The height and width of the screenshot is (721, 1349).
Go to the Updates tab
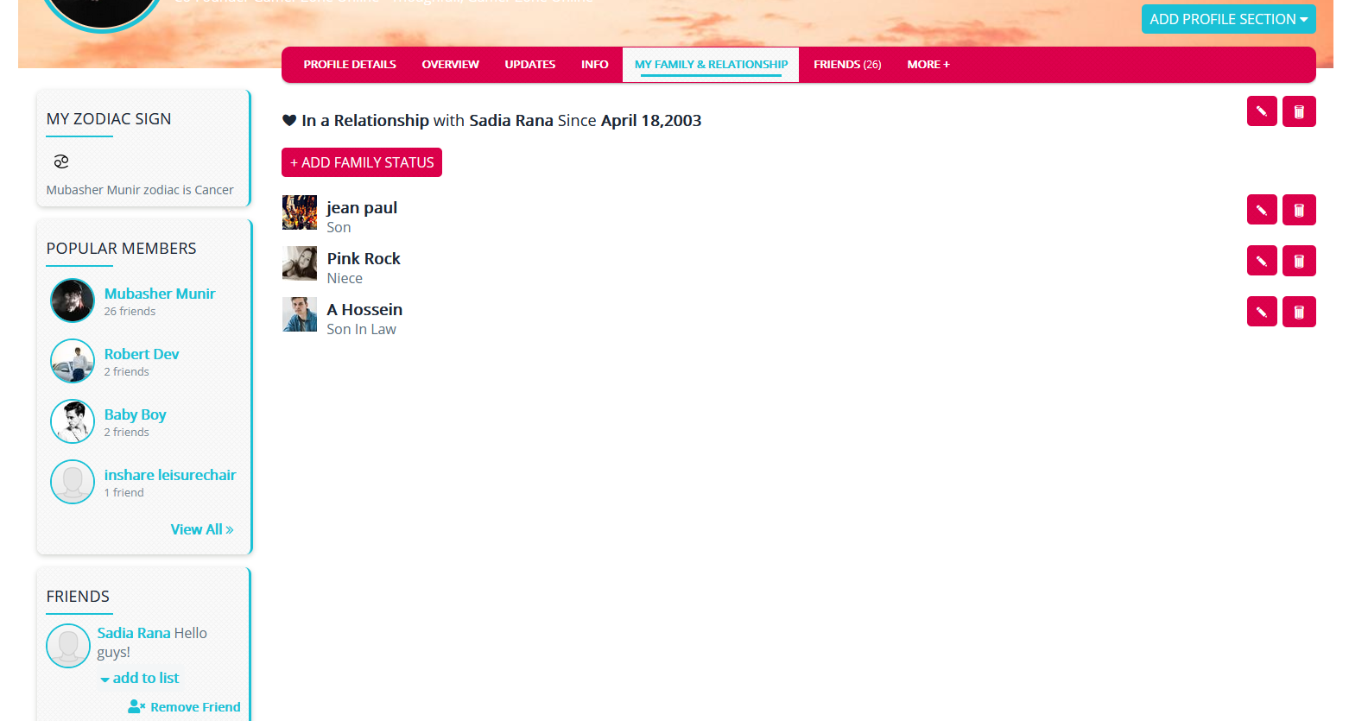tap(529, 65)
